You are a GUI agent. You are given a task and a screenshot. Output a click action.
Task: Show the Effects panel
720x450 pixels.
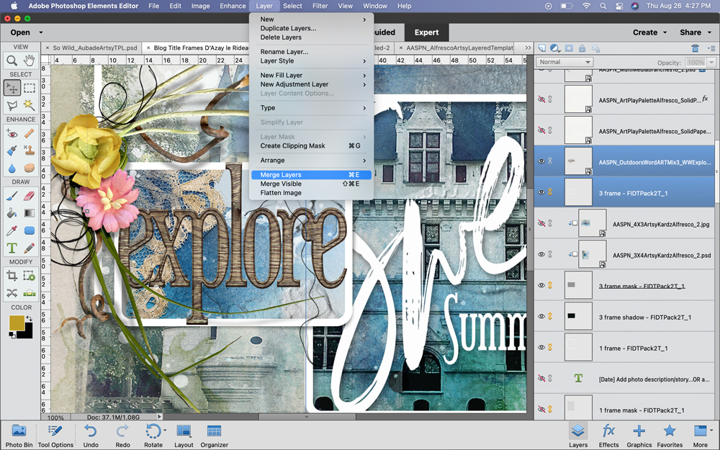click(x=608, y=436)
